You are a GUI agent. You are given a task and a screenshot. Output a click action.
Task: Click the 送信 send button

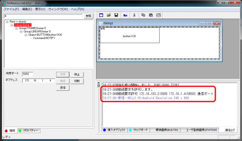pos(63,88)
